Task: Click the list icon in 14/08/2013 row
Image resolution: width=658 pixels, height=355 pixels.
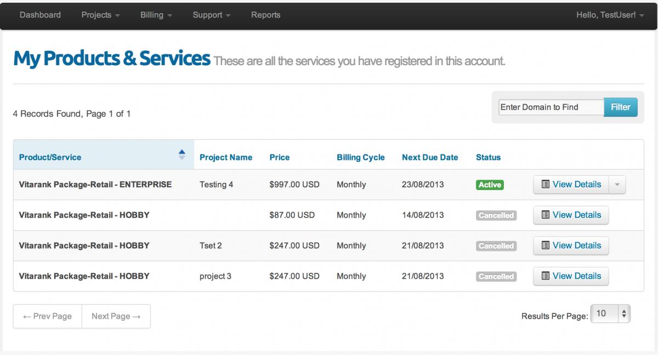Action: pos(546,215)
